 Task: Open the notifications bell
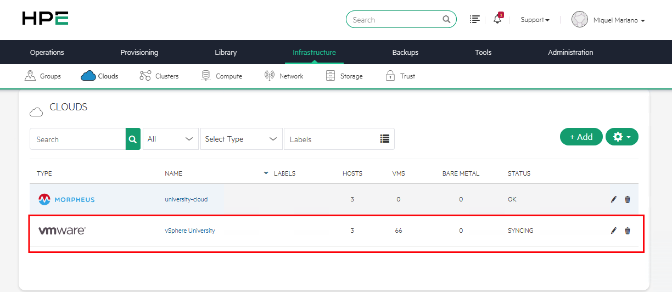tap(497, 19)
